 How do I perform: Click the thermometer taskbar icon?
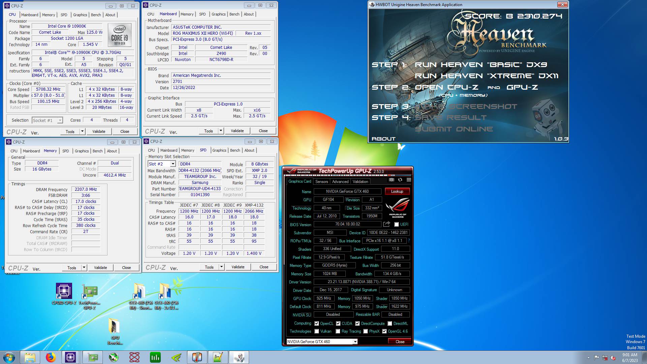[197, 357]
